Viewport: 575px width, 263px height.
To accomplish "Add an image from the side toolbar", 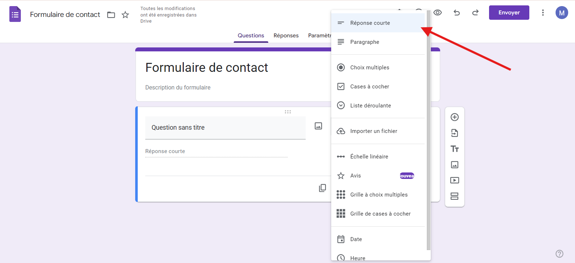I will (x=455, y=165).
